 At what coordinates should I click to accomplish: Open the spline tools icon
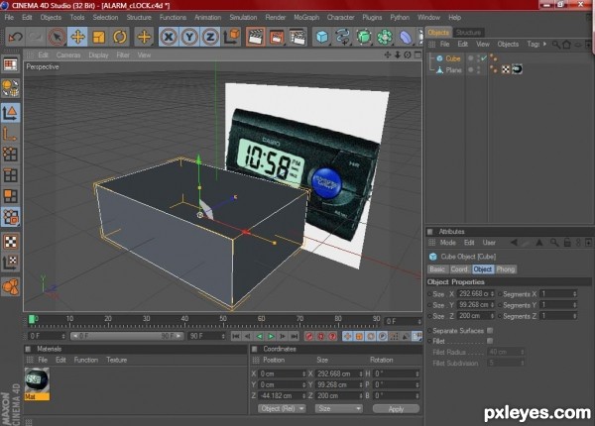point(343,37)
